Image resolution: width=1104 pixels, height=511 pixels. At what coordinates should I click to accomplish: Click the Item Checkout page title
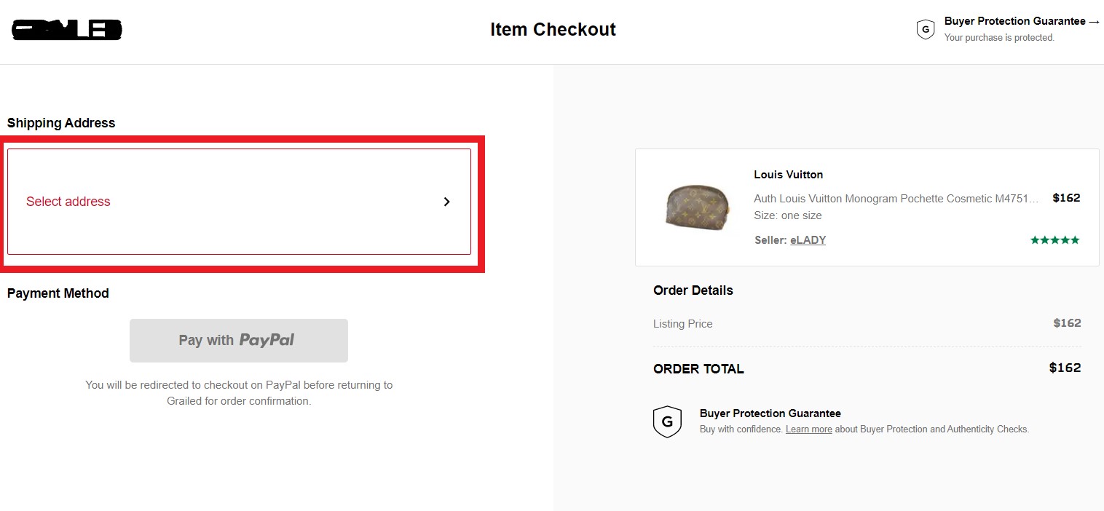pos(553,29)
